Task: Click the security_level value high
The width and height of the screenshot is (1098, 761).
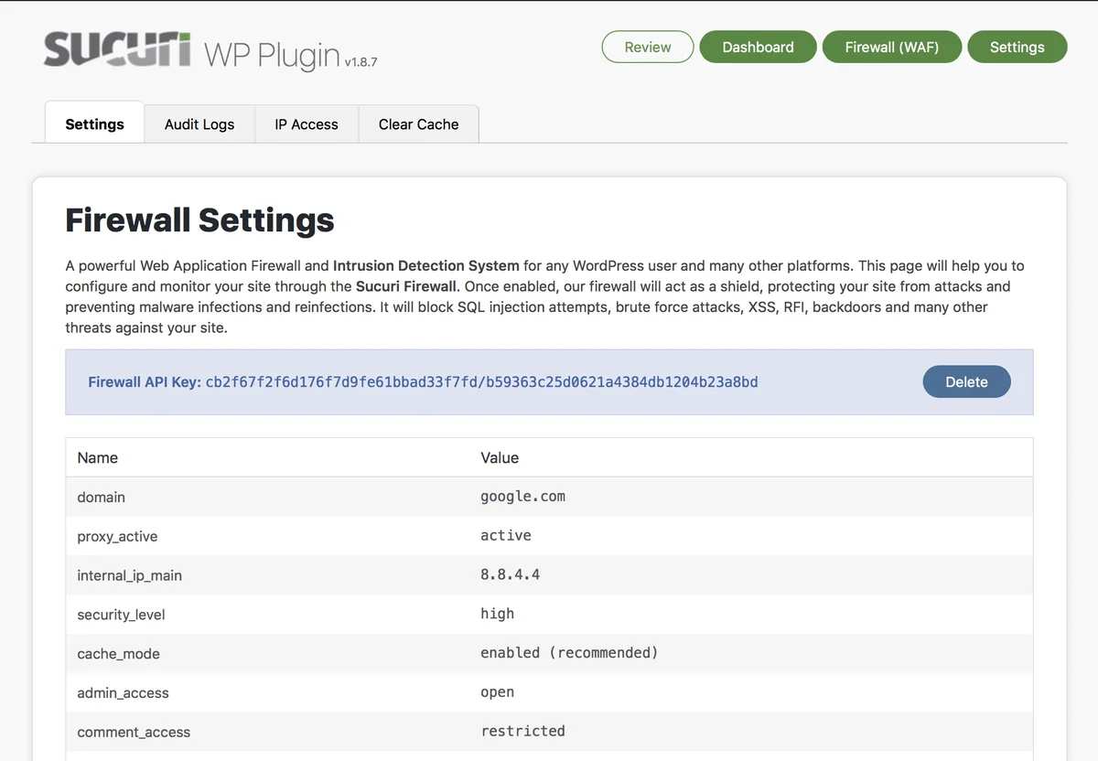Action: pos(497,613)
